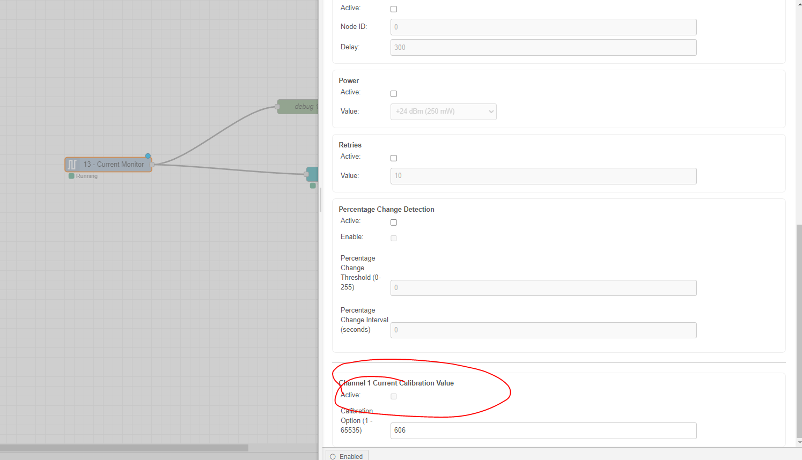
Task: Check Active under Percentage Change Detection
Action: pos(394,222)
